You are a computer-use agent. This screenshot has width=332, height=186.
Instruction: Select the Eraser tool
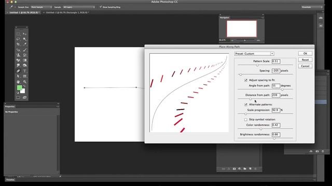18,60
